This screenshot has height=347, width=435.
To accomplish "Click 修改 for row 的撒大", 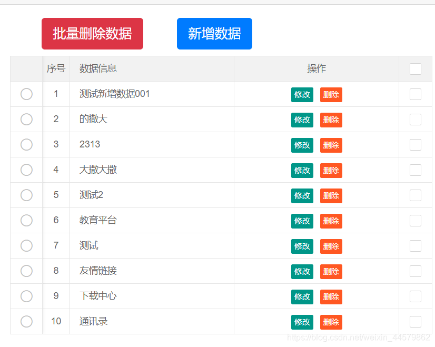I will pyautogui.click(x=302, y=120).
